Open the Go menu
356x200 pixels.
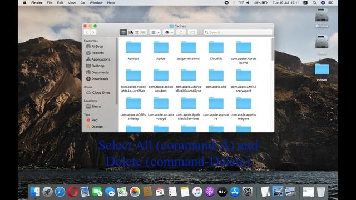click(83, 3)
